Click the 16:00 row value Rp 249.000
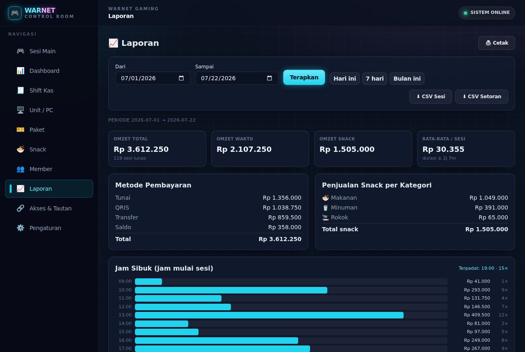The width and height of the screenshot is (525, 352). pos(477,340)
